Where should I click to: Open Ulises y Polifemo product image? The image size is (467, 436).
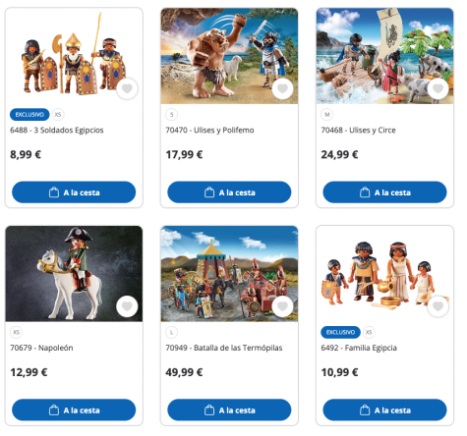pos(229,56)
